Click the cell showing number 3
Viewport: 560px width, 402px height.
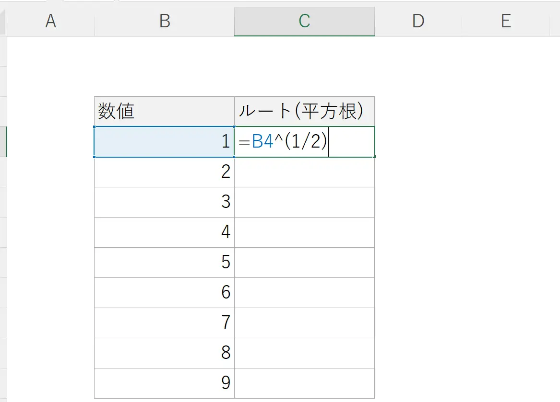point(164,202)
